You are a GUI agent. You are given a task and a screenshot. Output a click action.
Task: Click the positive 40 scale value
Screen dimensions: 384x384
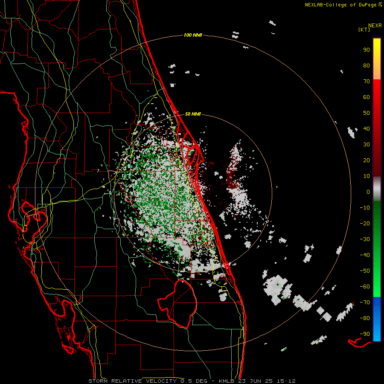(x=367, y=129)
